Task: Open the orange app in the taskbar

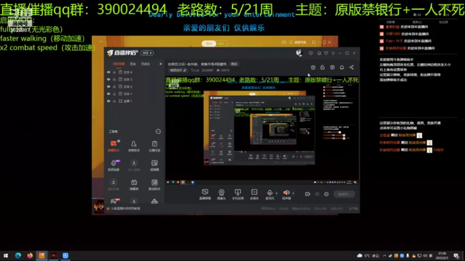Action: 42,256
